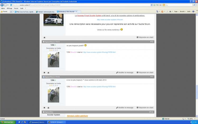Viewport: 198px width, 124px height.
Task: Follow the scooter-system.fr/forum link
Action: [110, 20]
